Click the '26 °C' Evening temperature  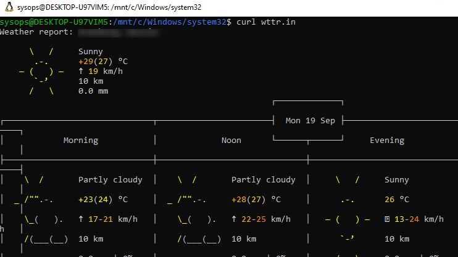pyautogui.click(x=397, y=200)
